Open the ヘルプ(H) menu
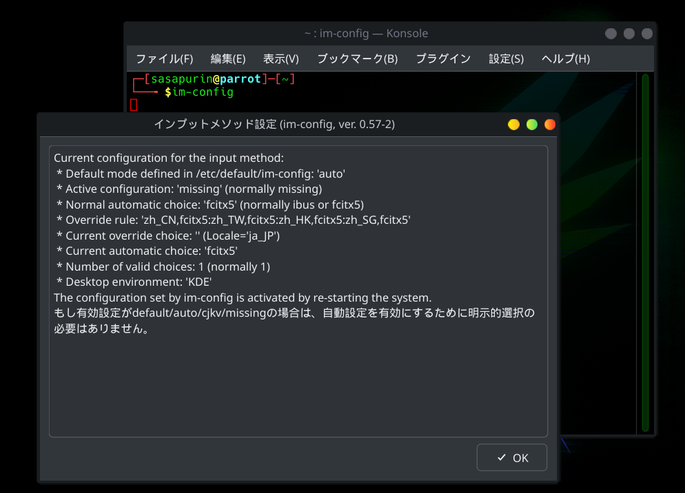The image size is (685, 493). pos(565,59)
